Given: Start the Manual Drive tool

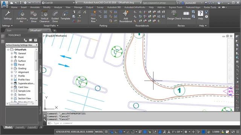Looking at the screenshot, I should (x=34, y=16).
